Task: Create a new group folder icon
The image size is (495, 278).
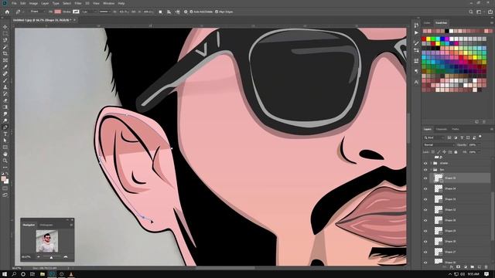Action: pyautogui.click(x=473, y=267)
